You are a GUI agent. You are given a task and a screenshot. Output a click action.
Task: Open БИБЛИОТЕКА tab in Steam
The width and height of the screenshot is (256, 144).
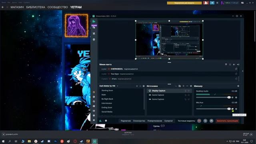tap(36, 7)
